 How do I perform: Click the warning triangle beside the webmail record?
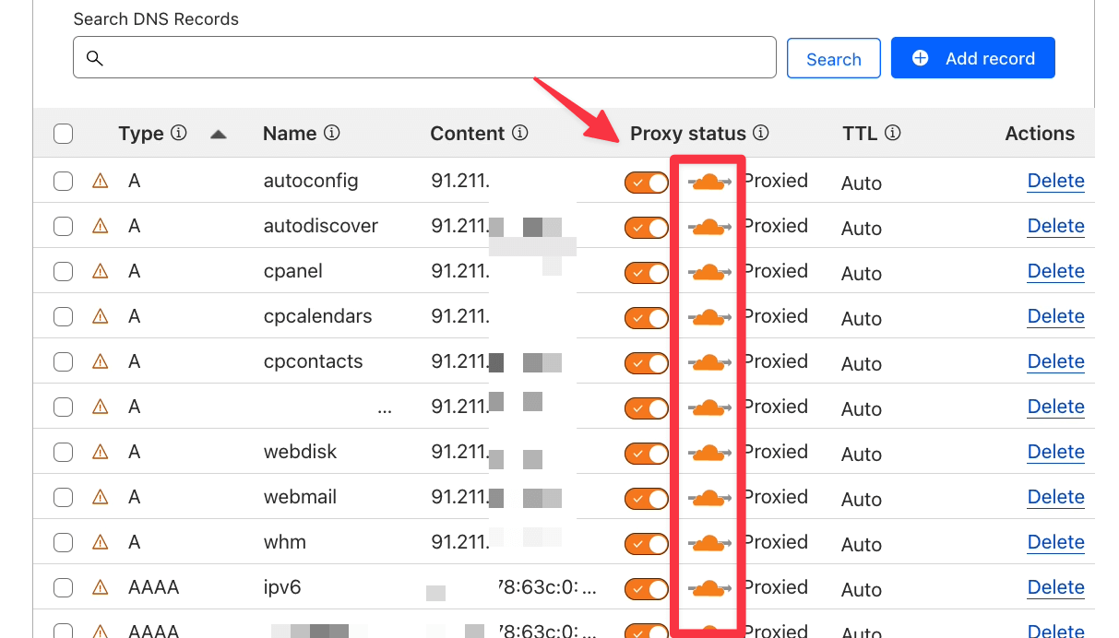[x=99, y=497]
